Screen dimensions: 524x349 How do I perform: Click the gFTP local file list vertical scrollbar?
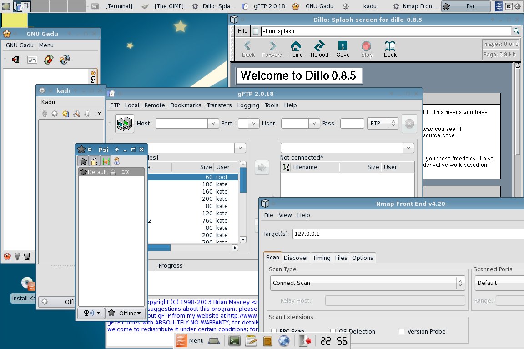243,202
